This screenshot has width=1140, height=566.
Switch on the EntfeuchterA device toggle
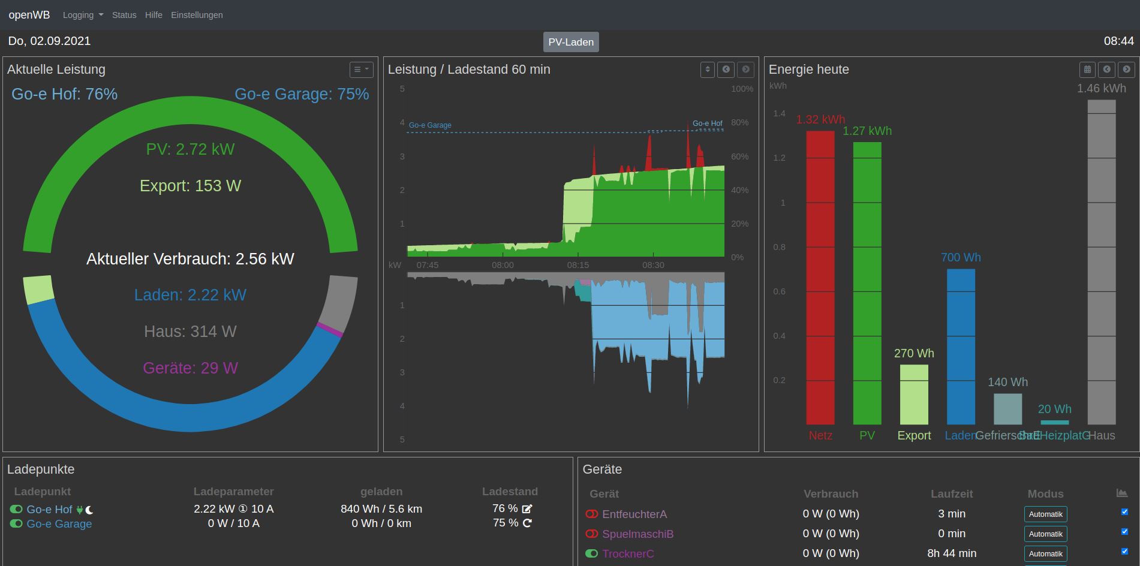pos(592,514)
